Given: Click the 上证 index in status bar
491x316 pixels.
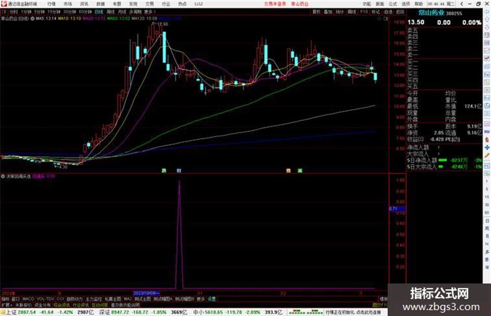Looking at the screenshot, I should pos(11,312).
